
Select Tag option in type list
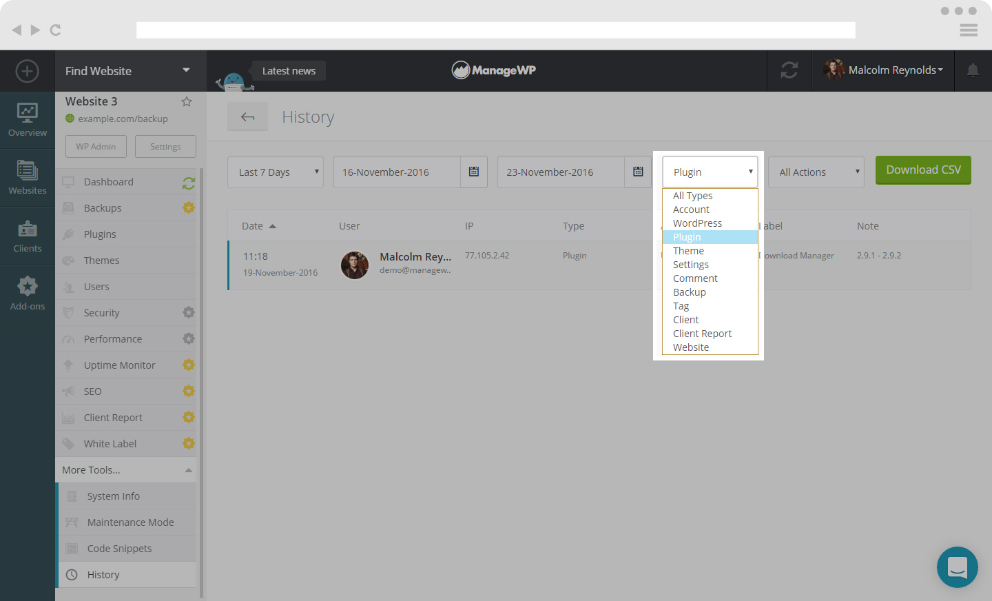tap(710, 306)
